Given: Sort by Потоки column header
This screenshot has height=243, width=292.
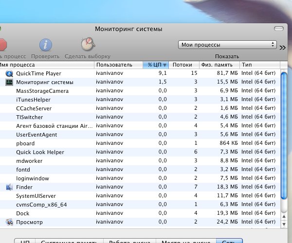Looking at the screenshot, I should click(184, 65).
